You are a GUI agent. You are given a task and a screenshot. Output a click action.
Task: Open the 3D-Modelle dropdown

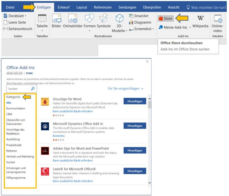tap(120, 23)
